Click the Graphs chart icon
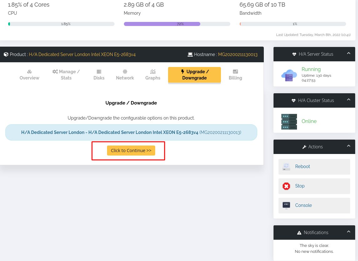358x261 pixels. click(153, 72)
